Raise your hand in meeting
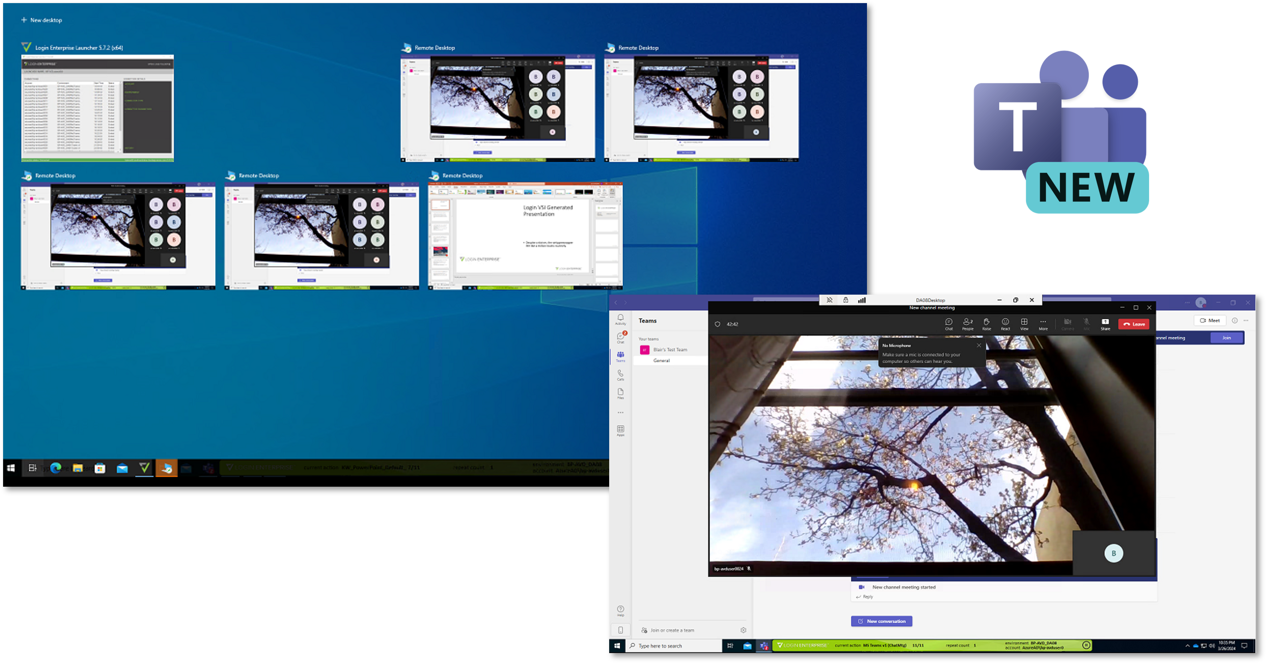Screen dimensions: 1266x663 pyautogui.click(x=986, y=323)
